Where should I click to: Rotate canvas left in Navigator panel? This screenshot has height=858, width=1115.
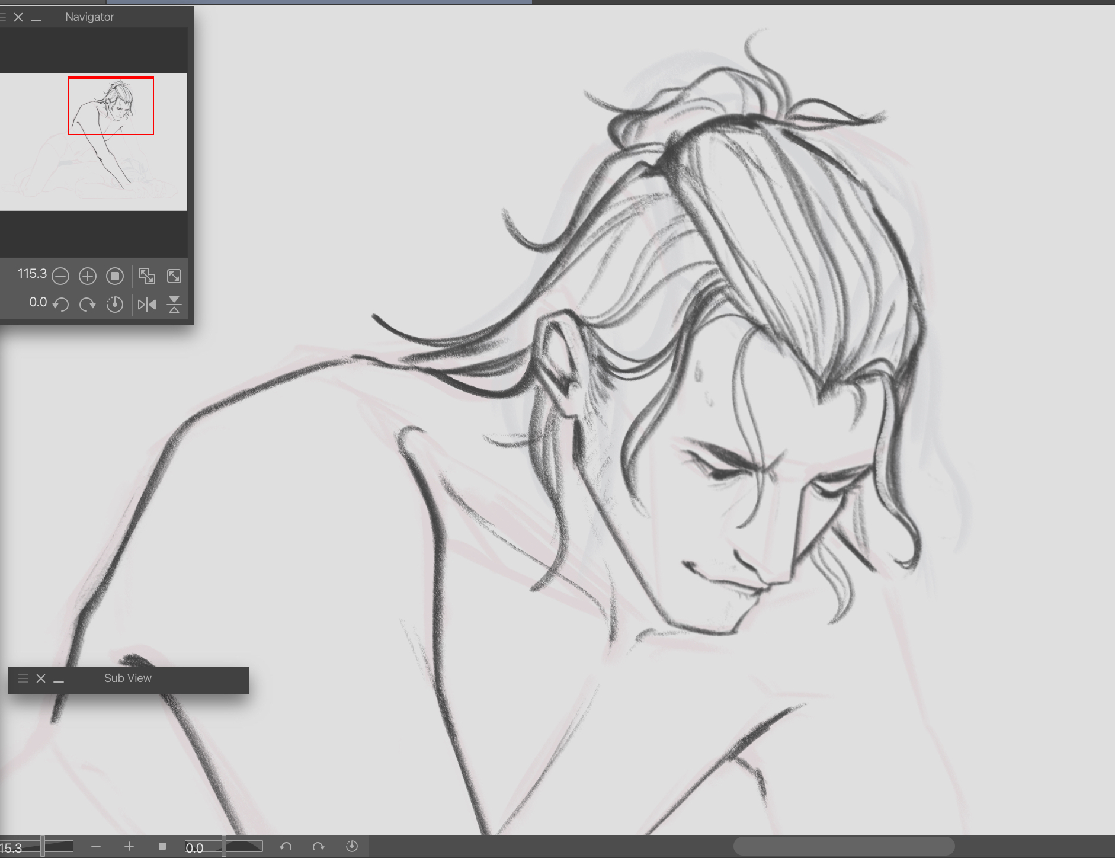60,305
